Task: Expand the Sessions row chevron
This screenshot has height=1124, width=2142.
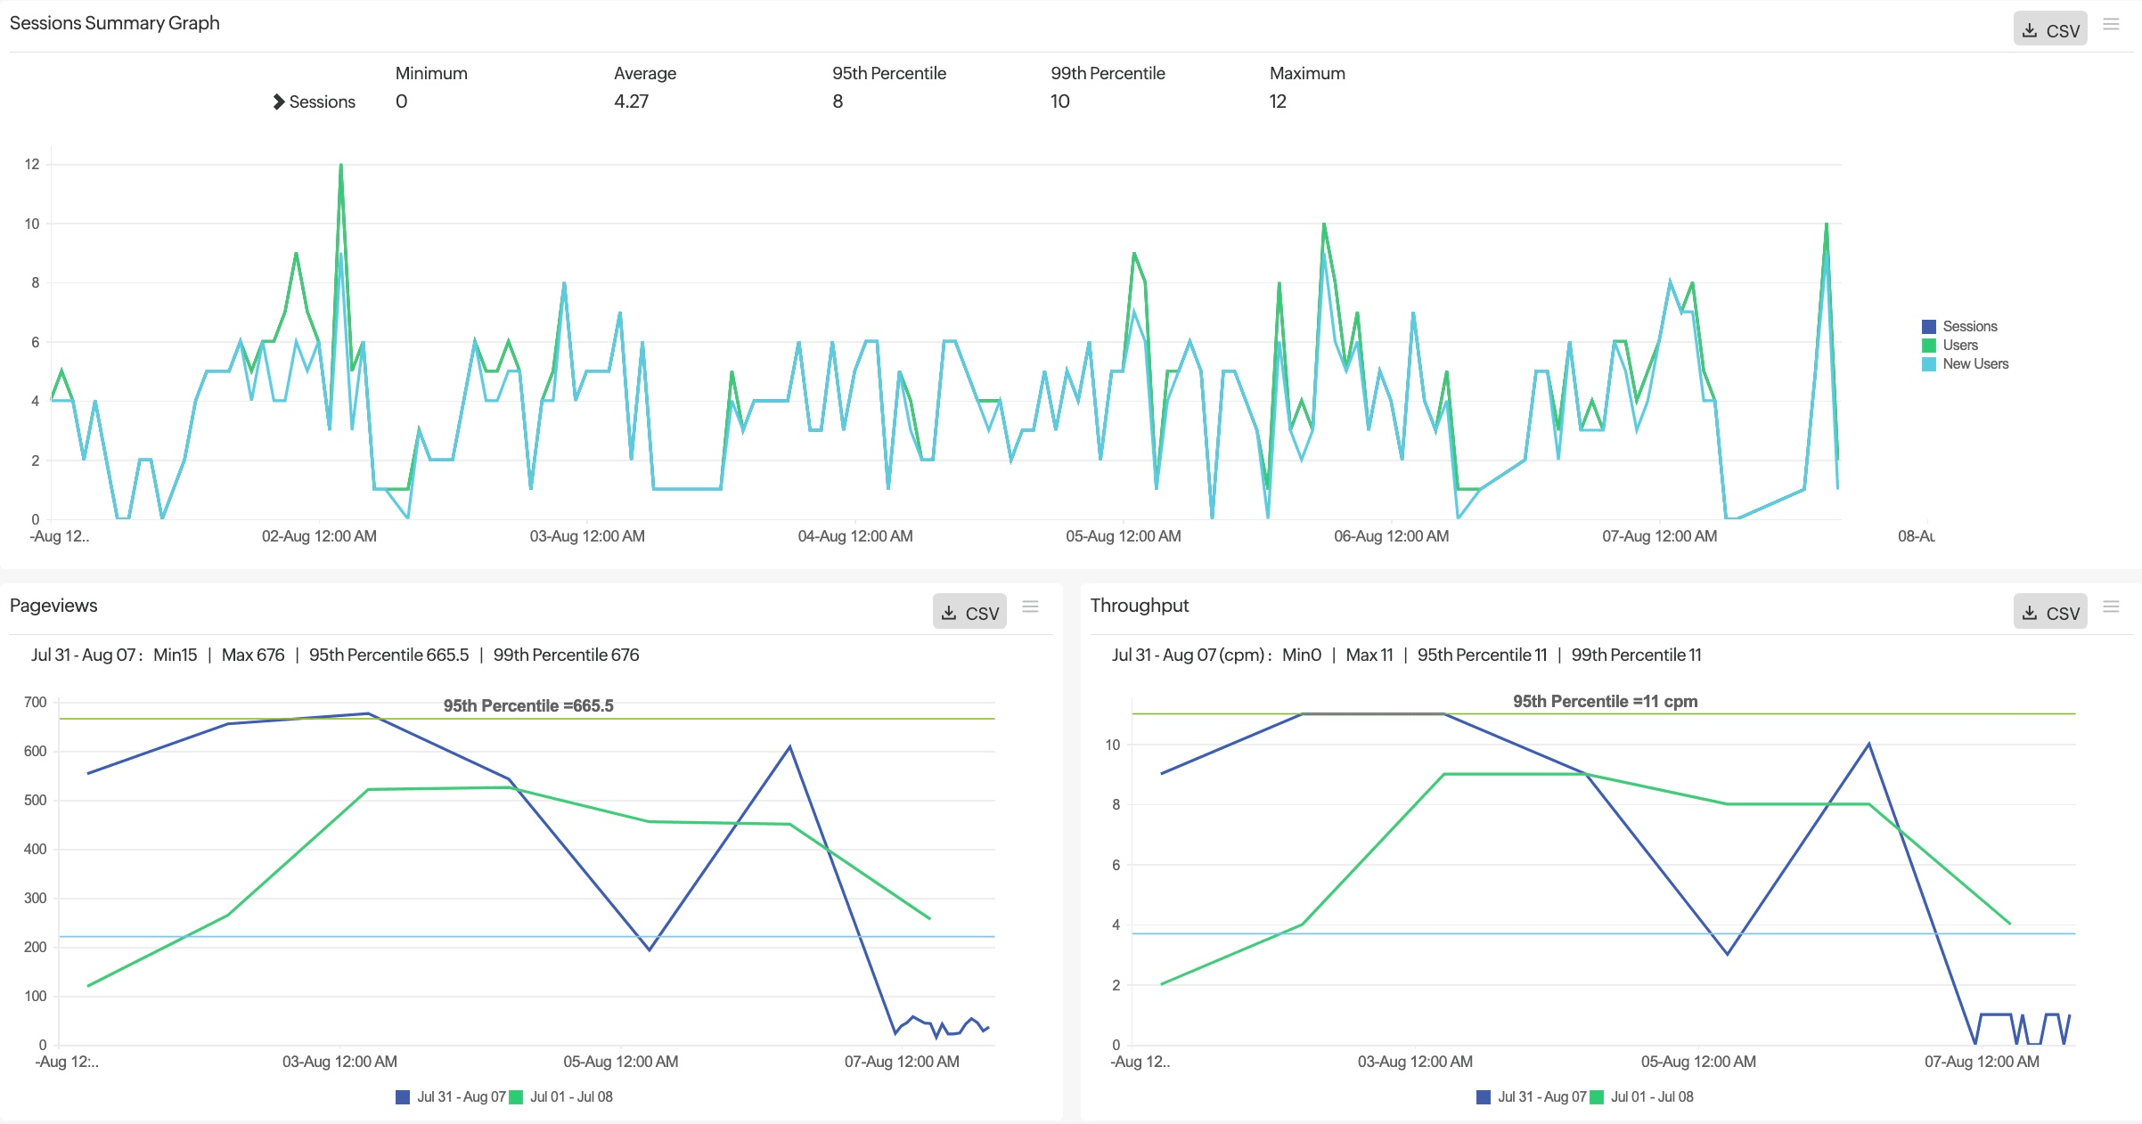Action: tap(278, 102)
